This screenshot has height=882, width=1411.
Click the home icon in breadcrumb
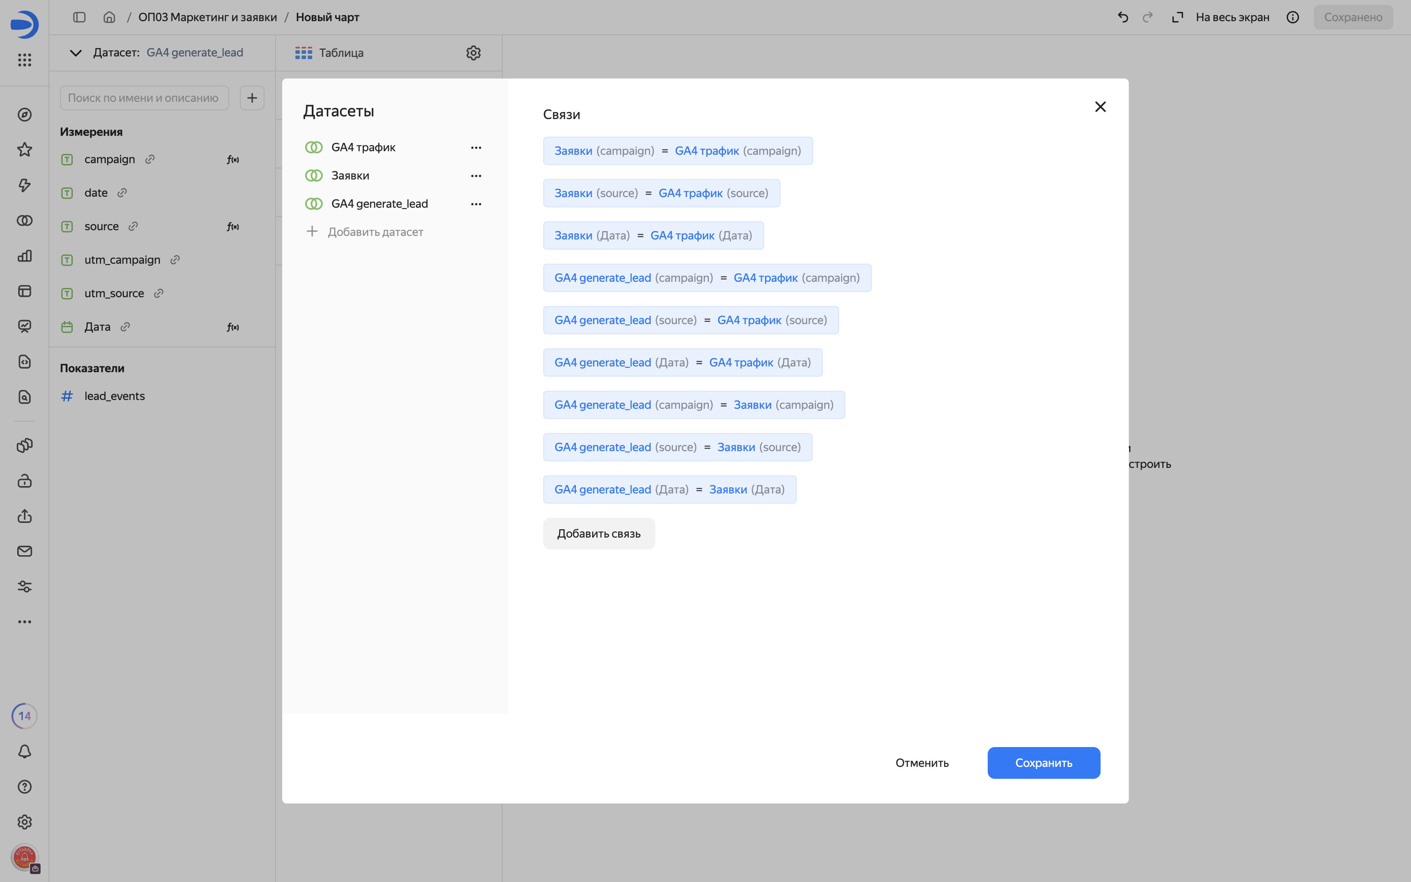click(109, 18)
